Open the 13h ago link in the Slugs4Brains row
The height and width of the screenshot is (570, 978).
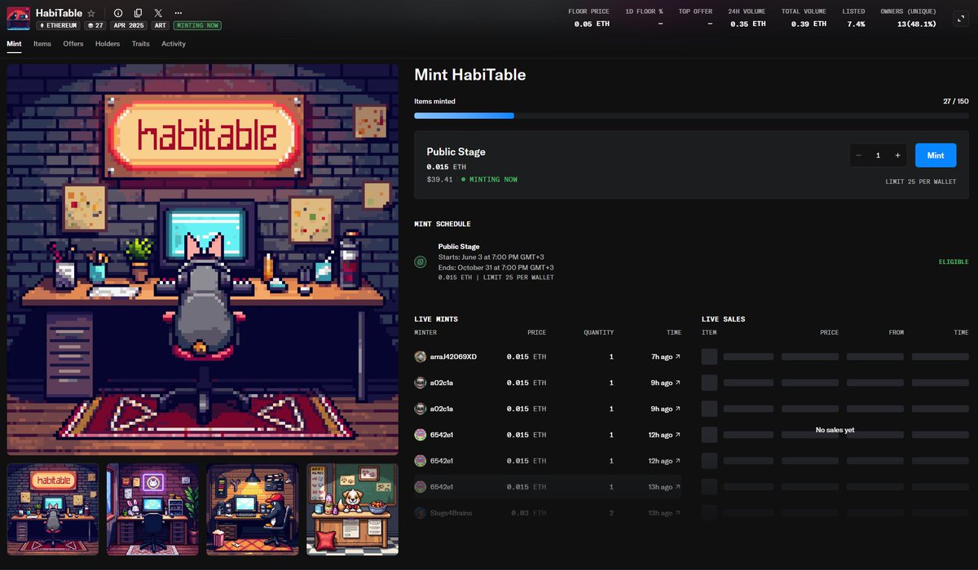[663, 513]
